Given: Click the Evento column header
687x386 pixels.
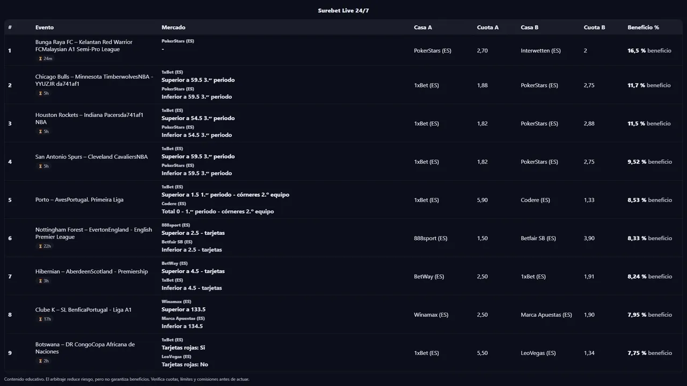Looking at the screenshot, I should [x=45, y=27].
